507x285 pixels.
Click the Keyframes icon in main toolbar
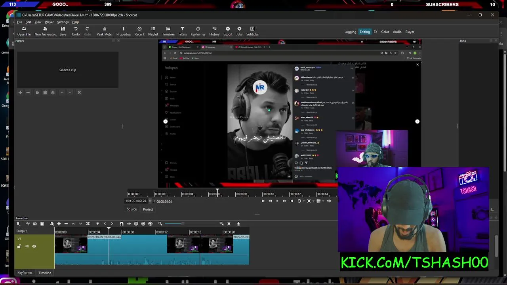click(x=198, y=31)
